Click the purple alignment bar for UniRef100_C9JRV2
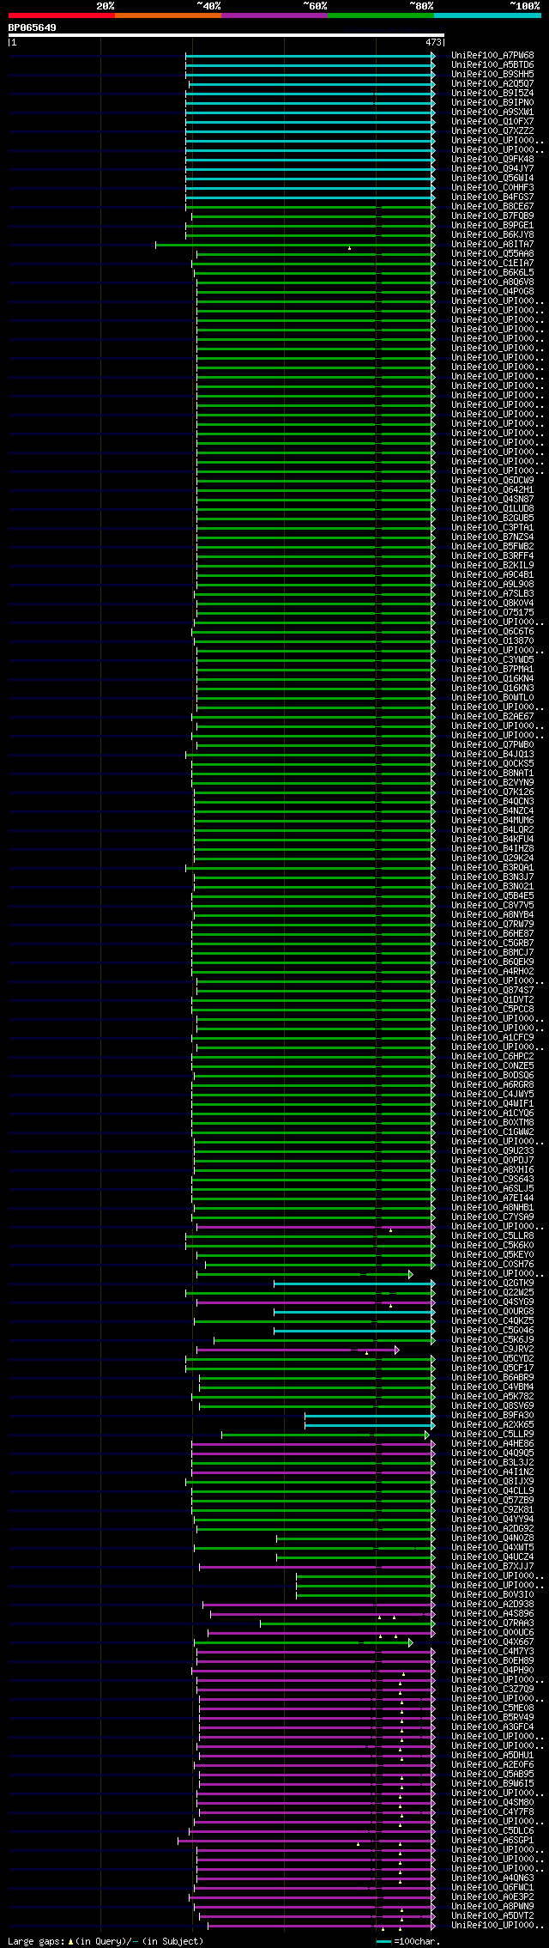The width and height of the screenshot is (549, 1948). point(298,1350)
